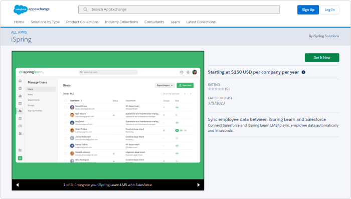The image size is (351, 199).
Task: Open the Learn menu item
Action: [x=175, y=22]
